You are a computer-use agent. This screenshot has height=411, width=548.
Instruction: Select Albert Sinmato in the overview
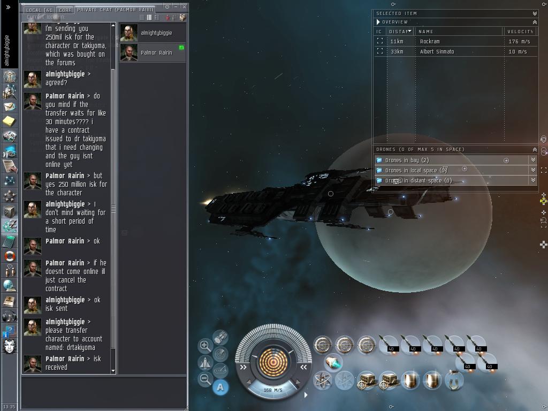pos(456,51)
